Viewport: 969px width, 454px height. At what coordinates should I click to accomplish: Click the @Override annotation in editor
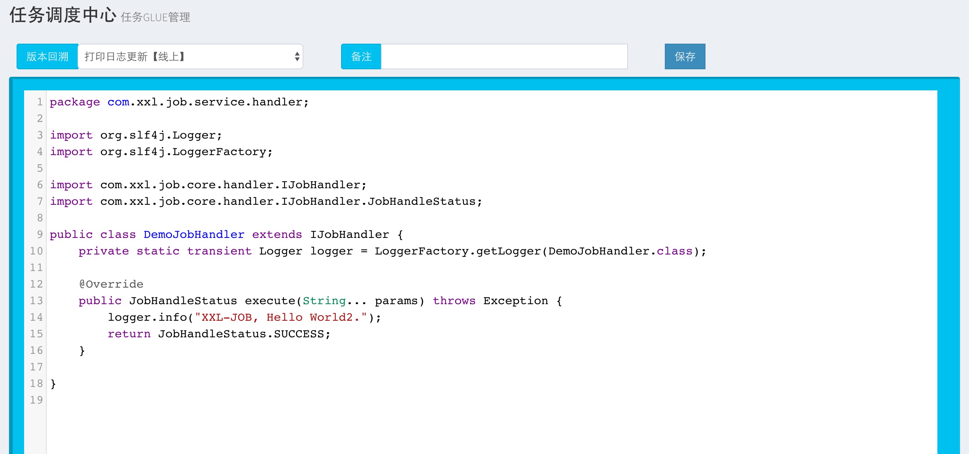pos(111,284)
